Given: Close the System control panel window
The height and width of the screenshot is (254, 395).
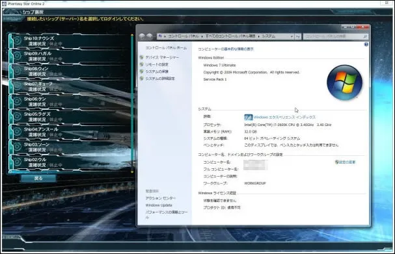Looking at the screenshot, I should pyautogui.click(x=363, y=27).
